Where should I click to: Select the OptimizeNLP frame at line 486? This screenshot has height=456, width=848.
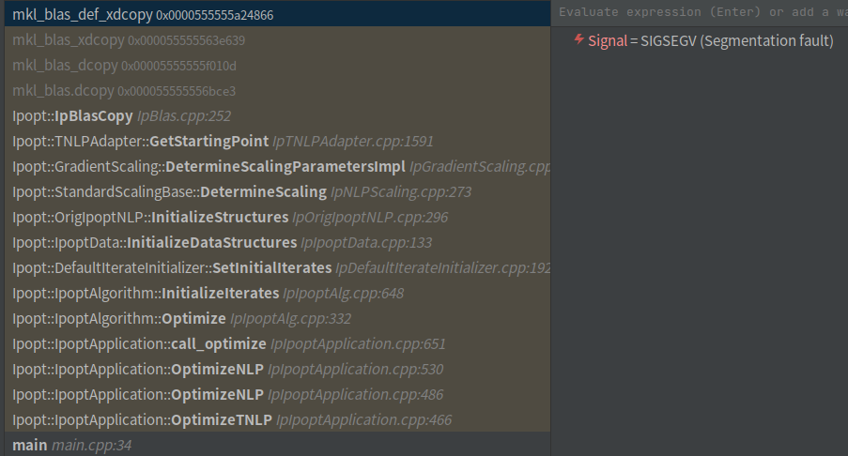pos(227,395)
